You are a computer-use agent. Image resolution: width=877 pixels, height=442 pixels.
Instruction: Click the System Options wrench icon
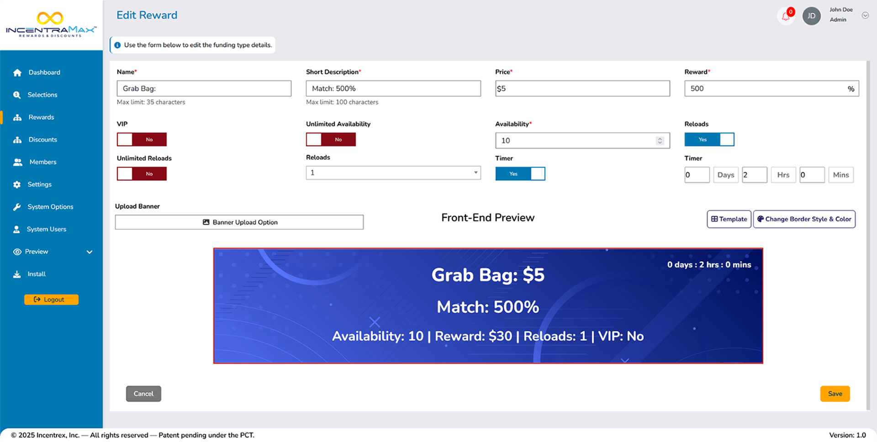pos(17,207)
